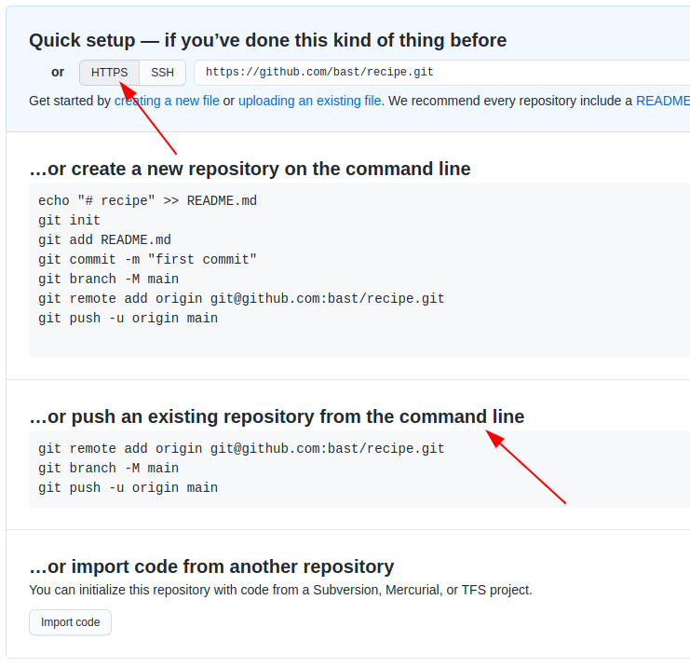Click "git remote add origin" in push-existing block

coord(241,449)
